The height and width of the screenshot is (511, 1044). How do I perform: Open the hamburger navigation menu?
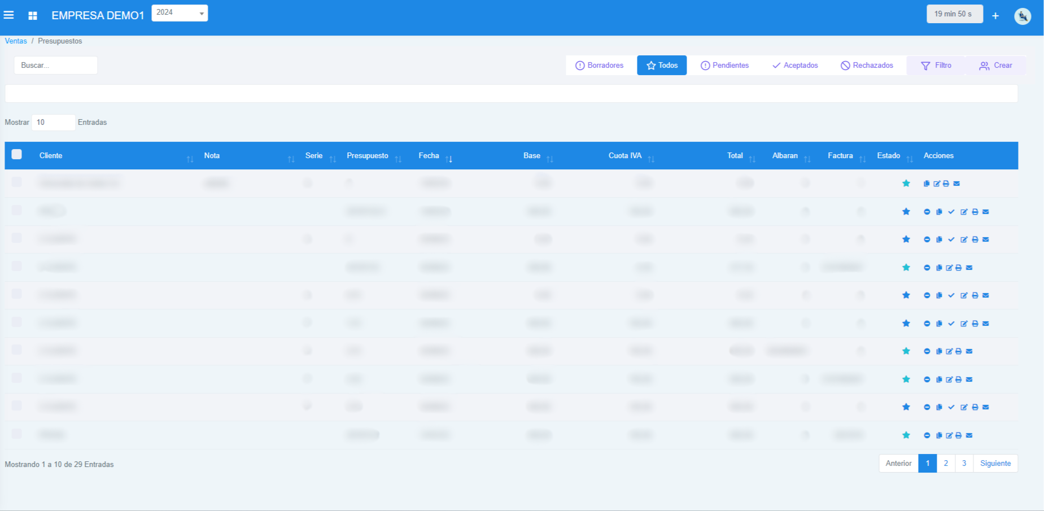pos(9,15)
